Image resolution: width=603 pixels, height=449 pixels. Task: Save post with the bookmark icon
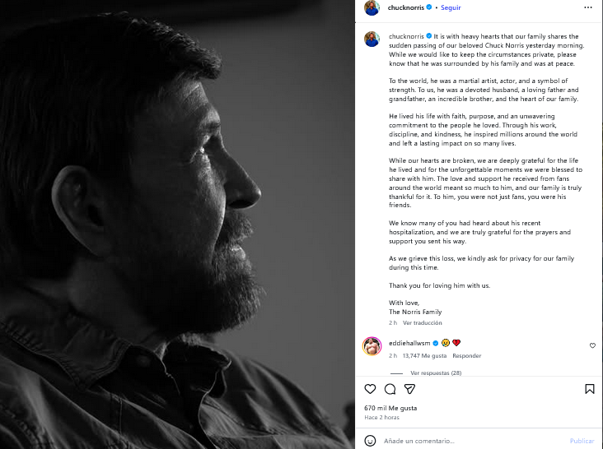tap(590, 389)
